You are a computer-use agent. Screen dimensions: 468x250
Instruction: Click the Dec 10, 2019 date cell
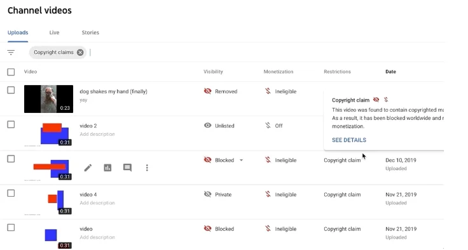(x=401, y=161)
